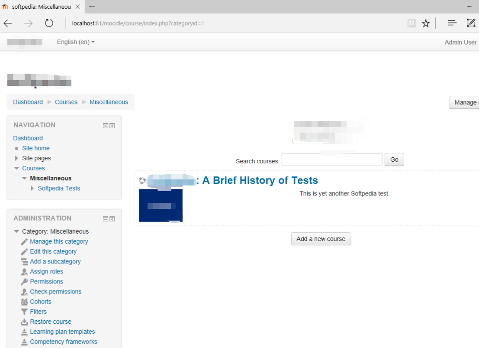Screen dimensions: 479x348
Task: Collapse the NAVIGATION block using its minus icon
Action: coord(105,125)
